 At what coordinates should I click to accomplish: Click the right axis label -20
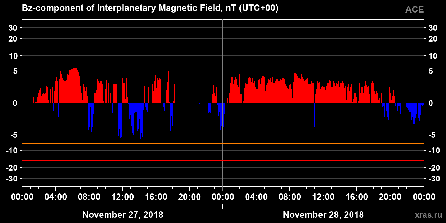tap(434, 168)
